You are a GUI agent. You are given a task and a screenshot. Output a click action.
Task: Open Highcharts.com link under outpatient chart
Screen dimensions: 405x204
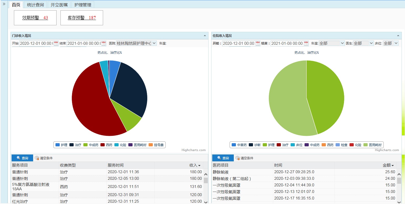[x=194, y=150]
